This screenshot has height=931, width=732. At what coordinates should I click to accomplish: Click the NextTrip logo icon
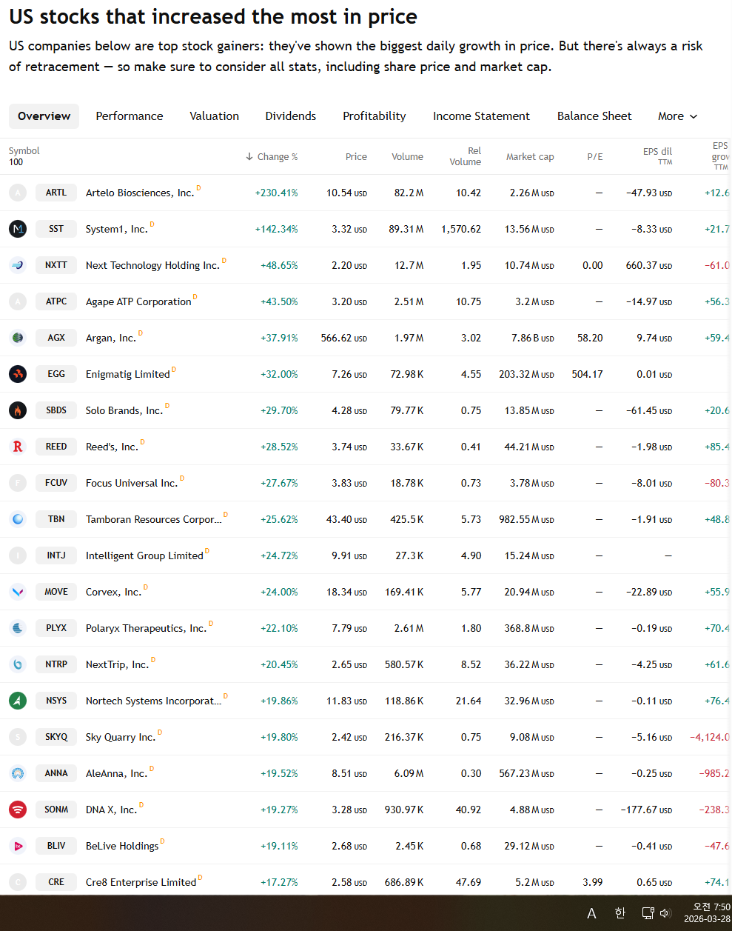pyautogui.click(x=18, y=664)
